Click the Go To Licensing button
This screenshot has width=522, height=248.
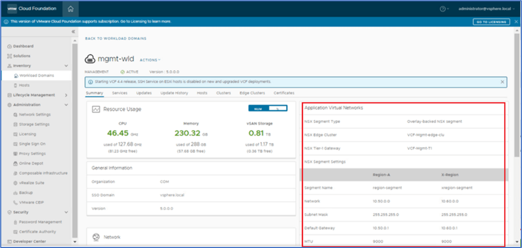[490, 22]
